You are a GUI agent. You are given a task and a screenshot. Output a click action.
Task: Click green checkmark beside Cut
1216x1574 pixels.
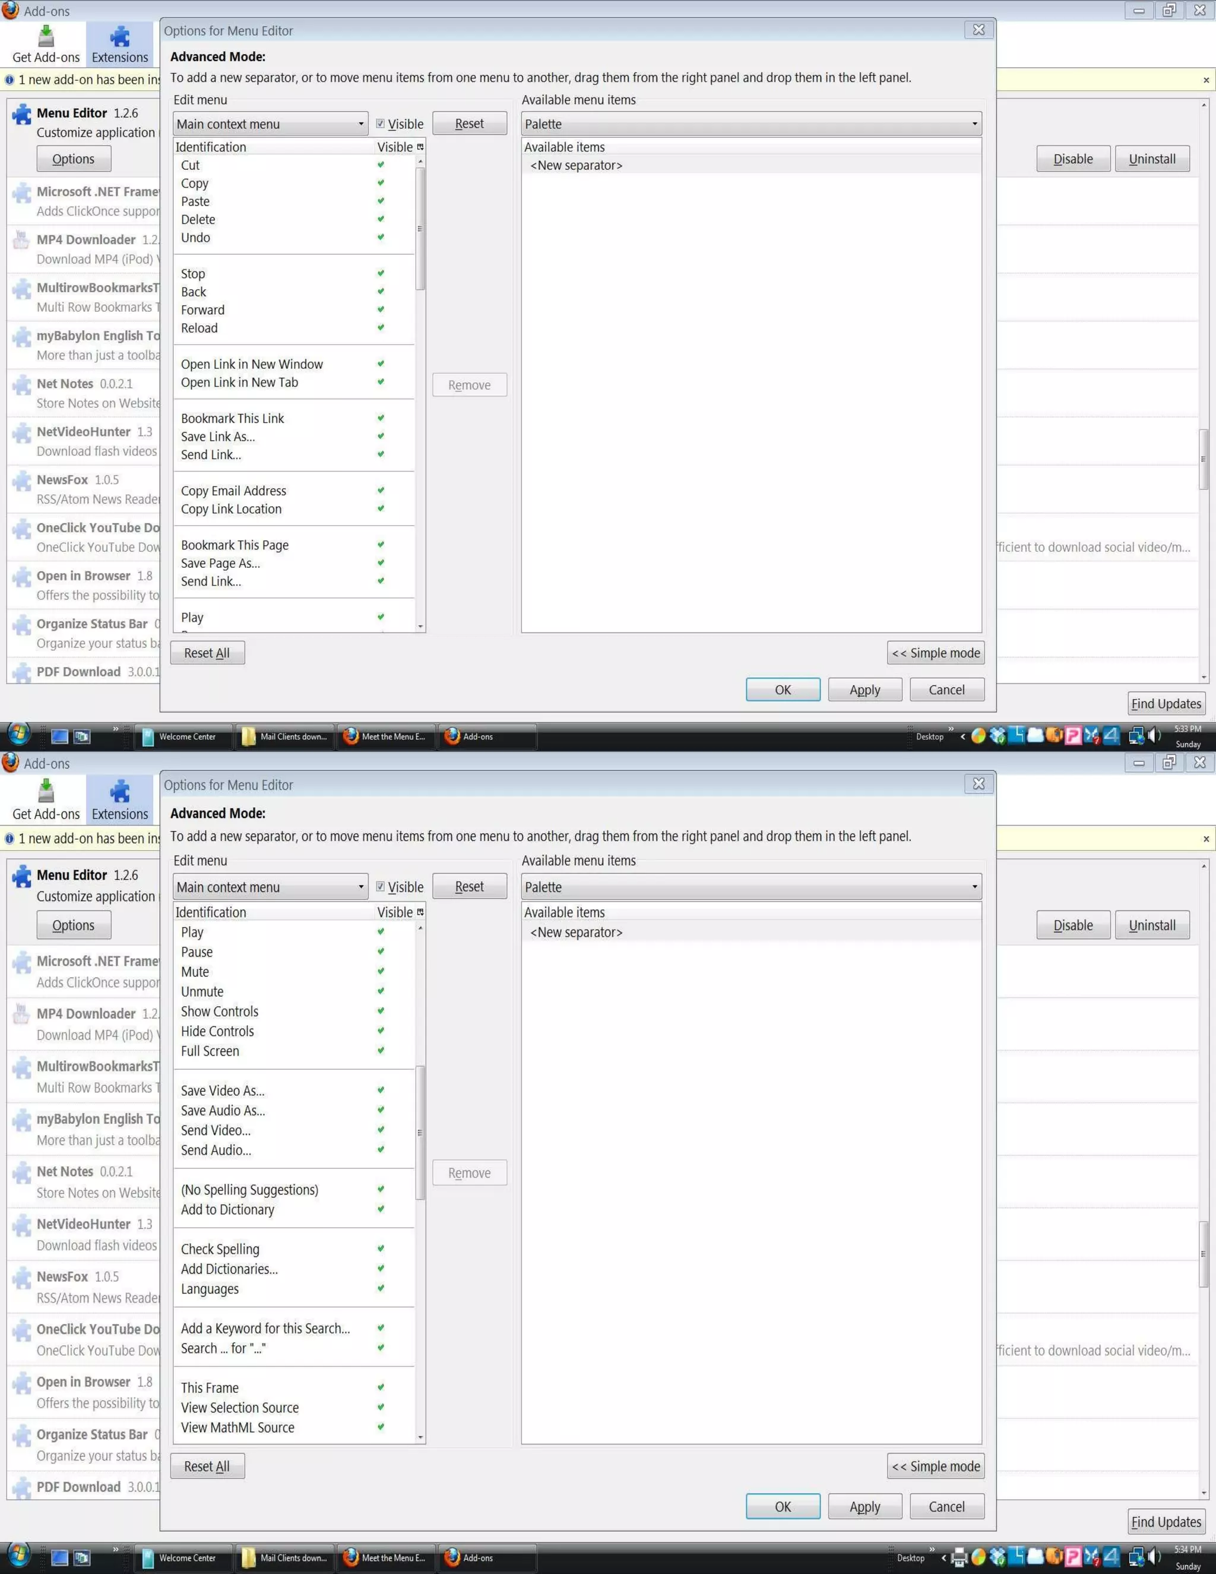click(381, 165)
